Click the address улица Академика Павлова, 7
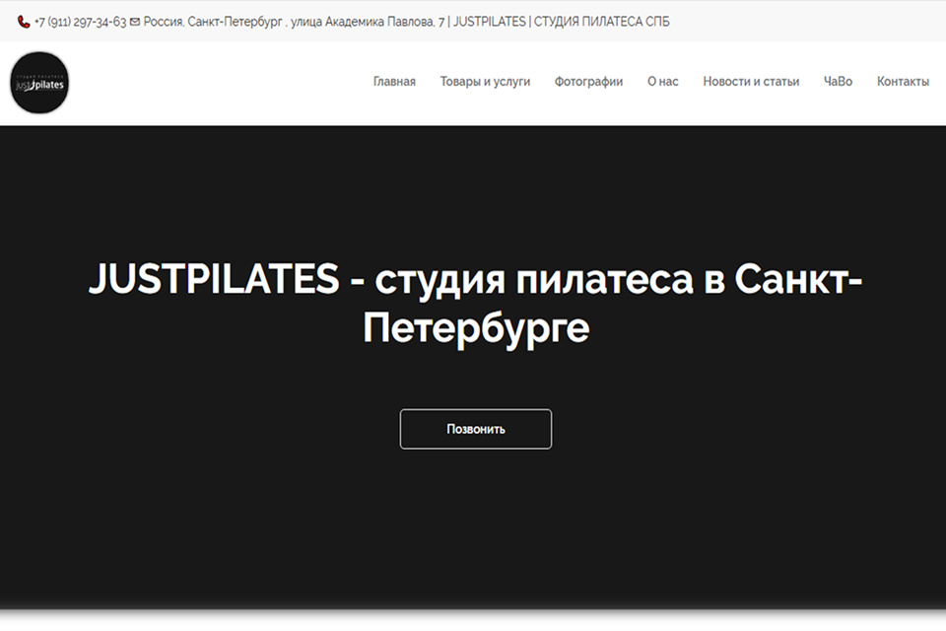946x631 pixels. click(368, 22)
